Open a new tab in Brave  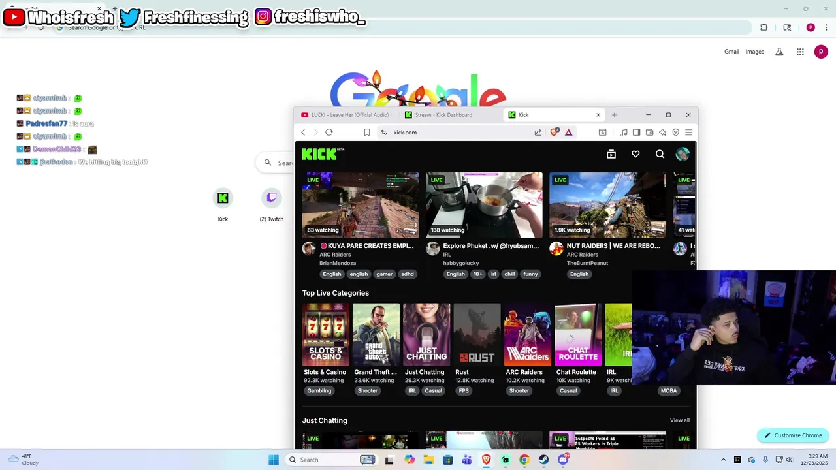(x=614, y=115)
